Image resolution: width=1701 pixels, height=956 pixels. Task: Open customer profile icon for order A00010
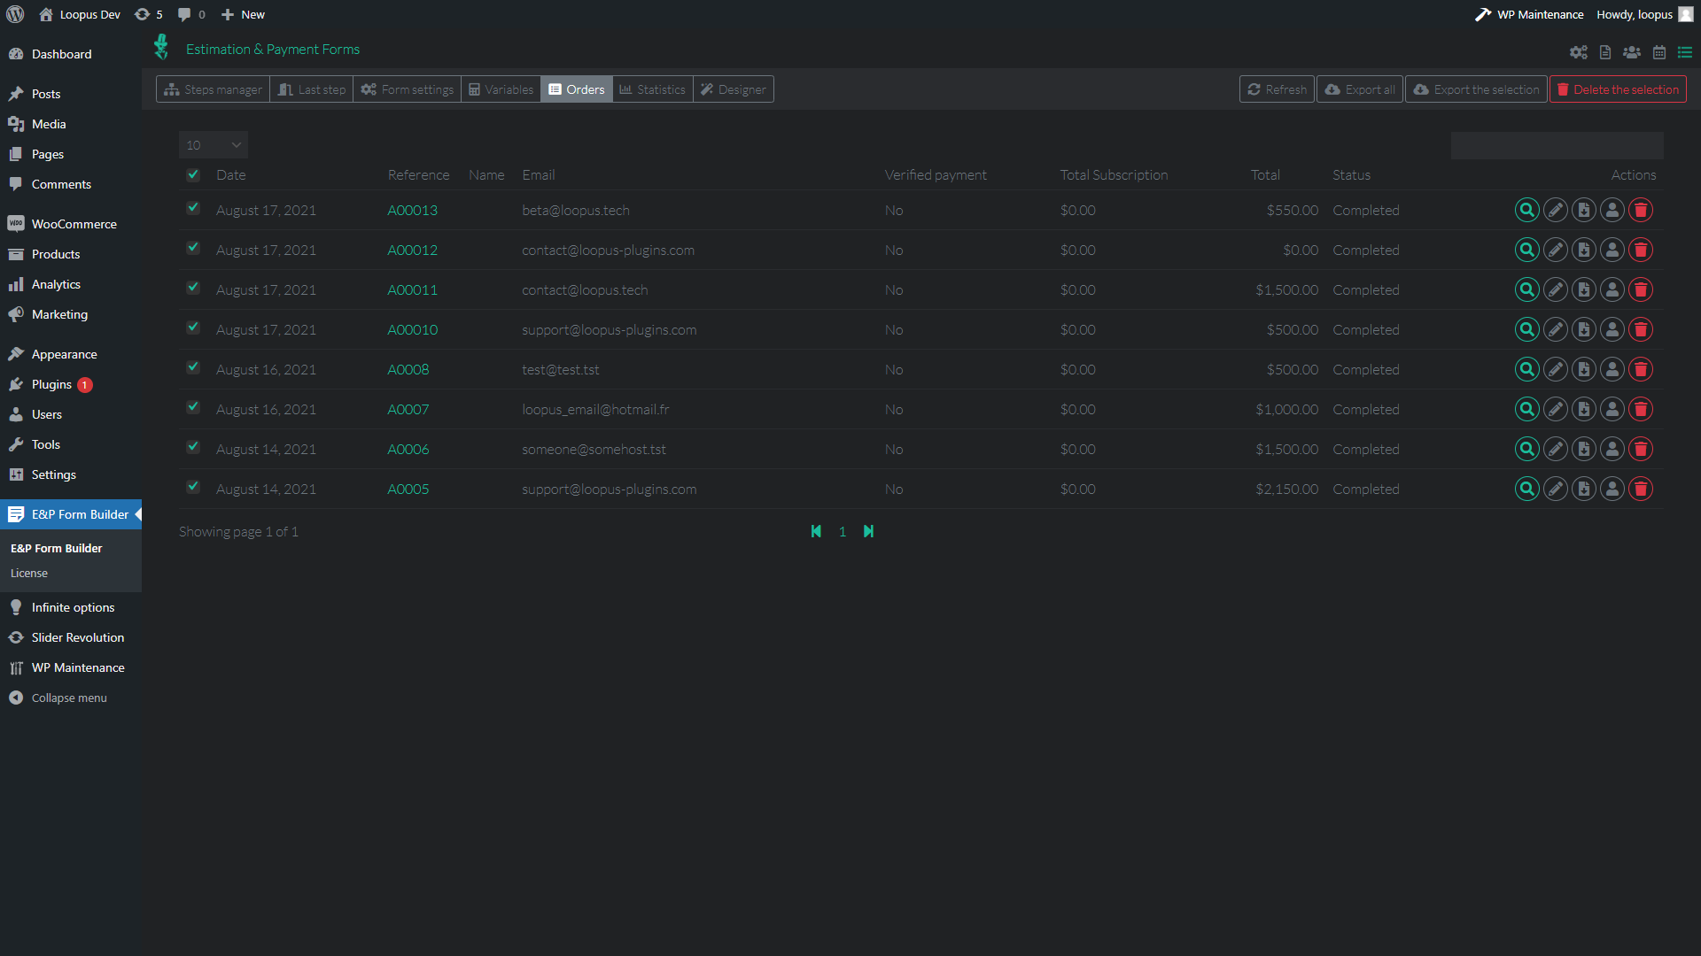click(x=1612, y=329)
